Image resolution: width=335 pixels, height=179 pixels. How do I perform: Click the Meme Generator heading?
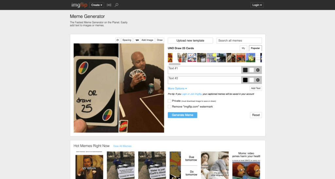87,16
